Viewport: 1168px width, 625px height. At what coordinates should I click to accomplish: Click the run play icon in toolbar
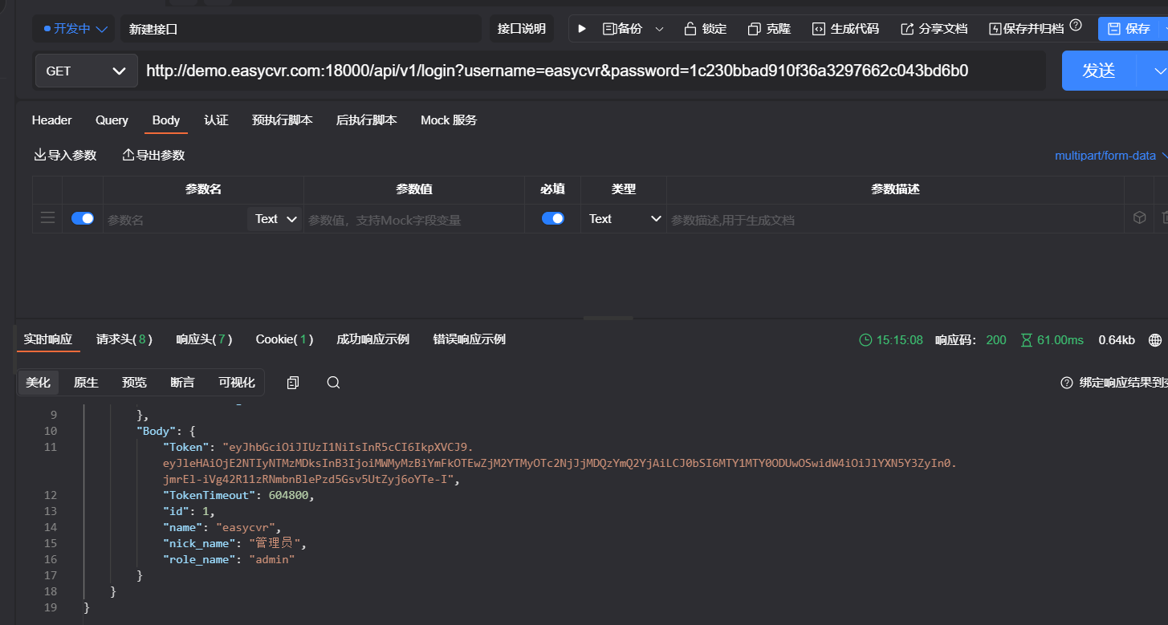tap(582, 29)
